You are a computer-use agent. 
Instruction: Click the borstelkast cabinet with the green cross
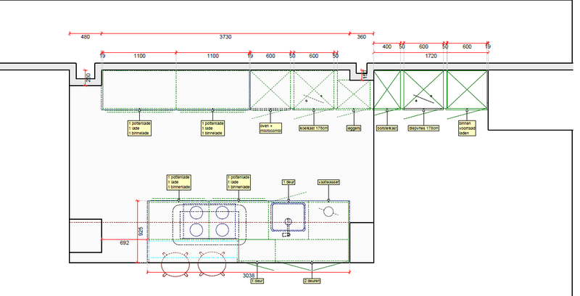pyautogui.click(x=387, y=90)
